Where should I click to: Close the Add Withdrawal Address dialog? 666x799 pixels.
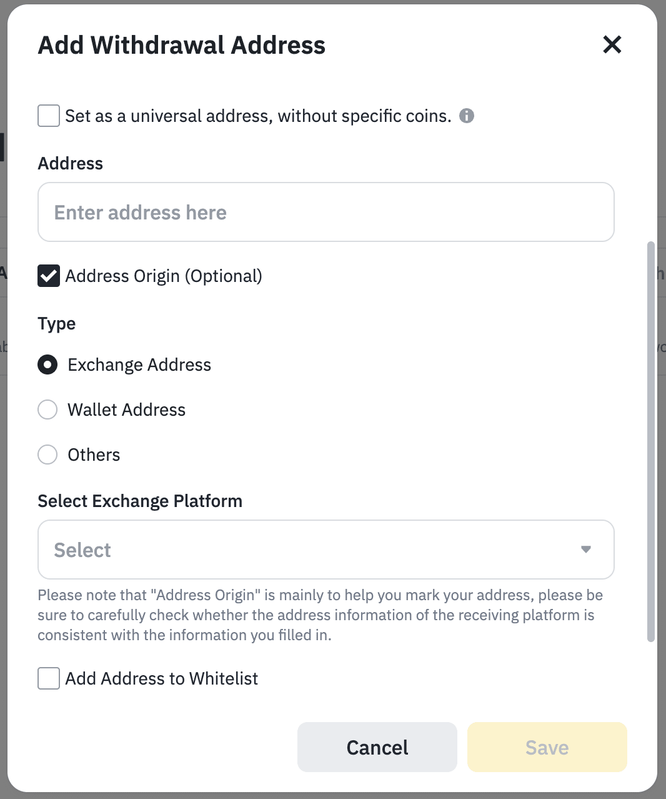[x=612, y=44]
